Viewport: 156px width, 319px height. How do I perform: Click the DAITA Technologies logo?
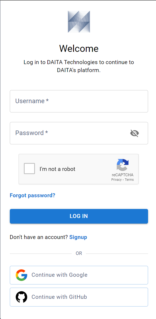pos(79,22)
